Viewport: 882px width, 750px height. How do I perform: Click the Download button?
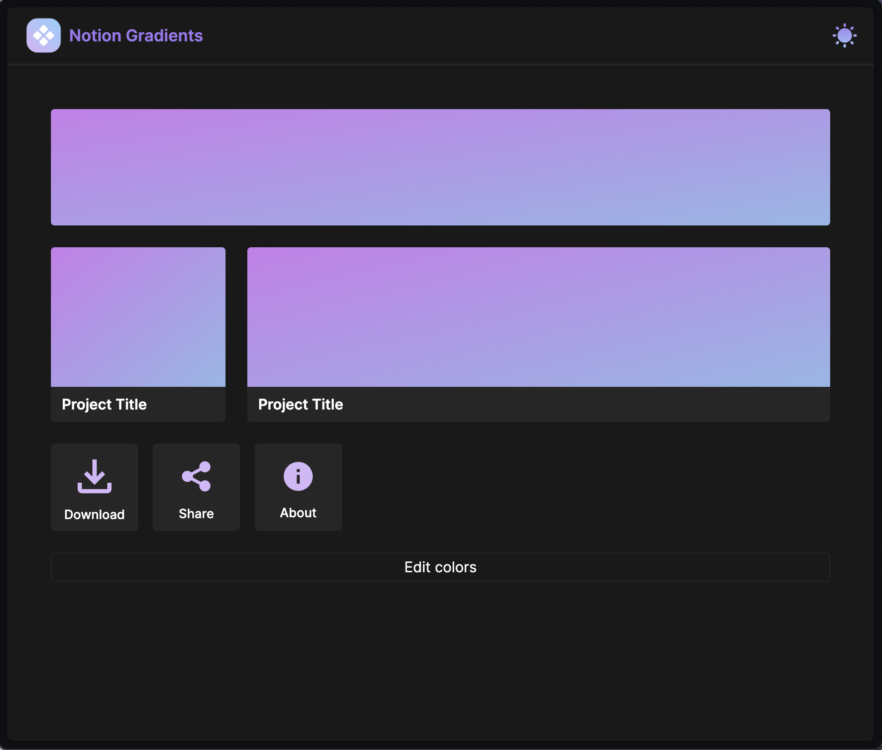coord(95,487)
